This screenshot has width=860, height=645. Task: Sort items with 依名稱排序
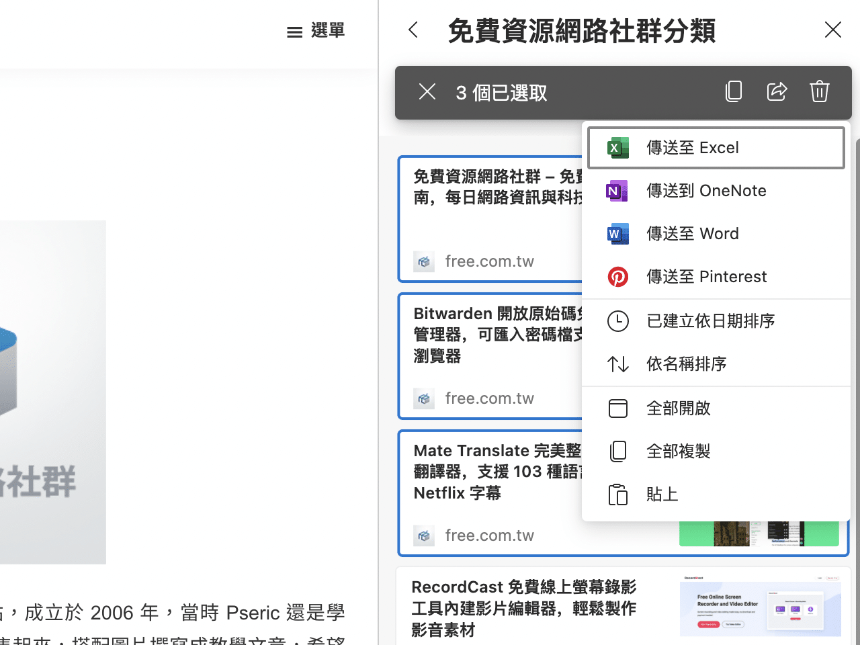click(716, 364)
